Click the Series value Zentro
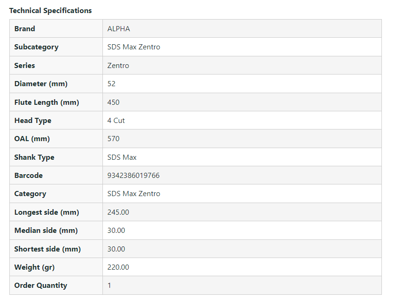Viewport: 394px width, 306px height. click(118, 66)
